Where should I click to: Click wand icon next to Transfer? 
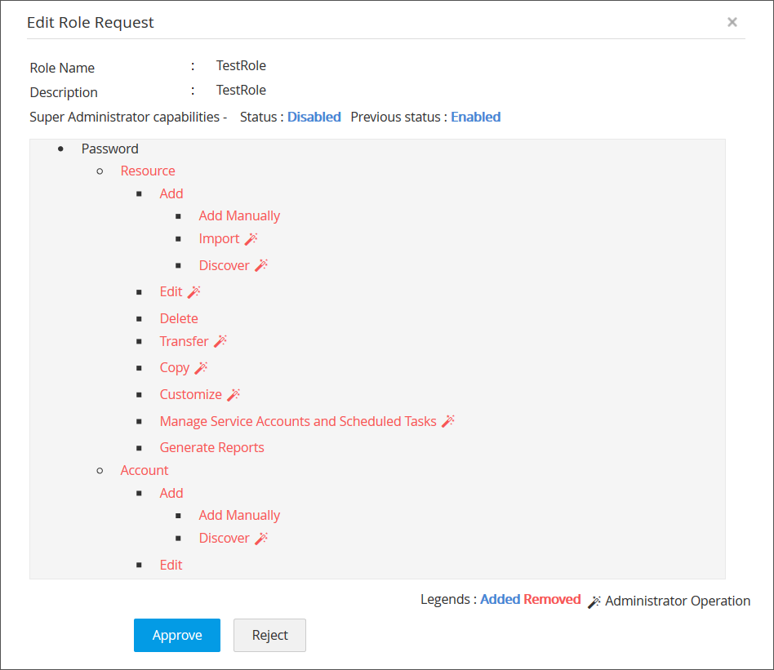(220, 341)
